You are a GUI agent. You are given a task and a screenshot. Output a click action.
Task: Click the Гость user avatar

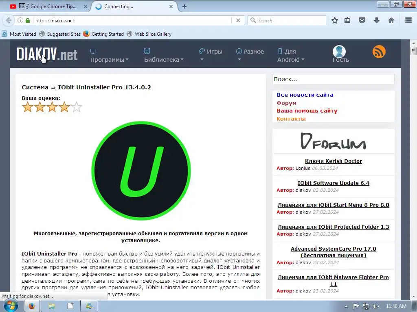[x=339, y=52]
